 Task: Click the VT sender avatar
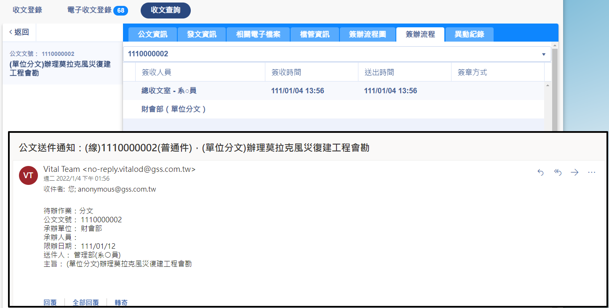[x=28, y=176]
